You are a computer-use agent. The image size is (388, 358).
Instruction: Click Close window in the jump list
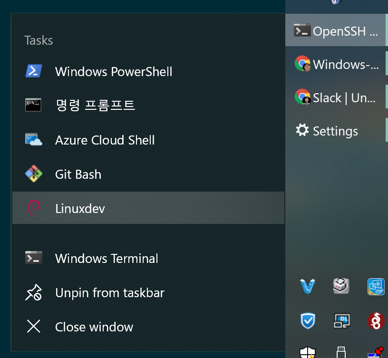(148, 327)
